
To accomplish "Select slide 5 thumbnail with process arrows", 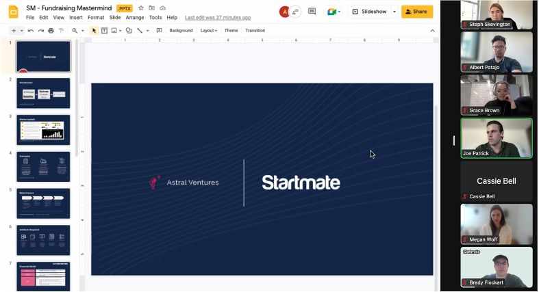I will (x=43, y=204).
